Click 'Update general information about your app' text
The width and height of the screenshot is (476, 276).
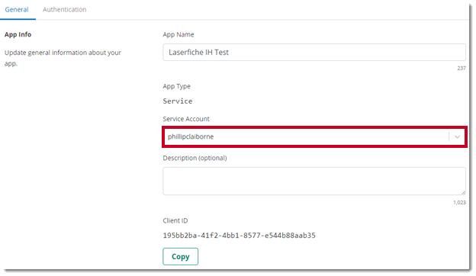click(x=63, y=58)
